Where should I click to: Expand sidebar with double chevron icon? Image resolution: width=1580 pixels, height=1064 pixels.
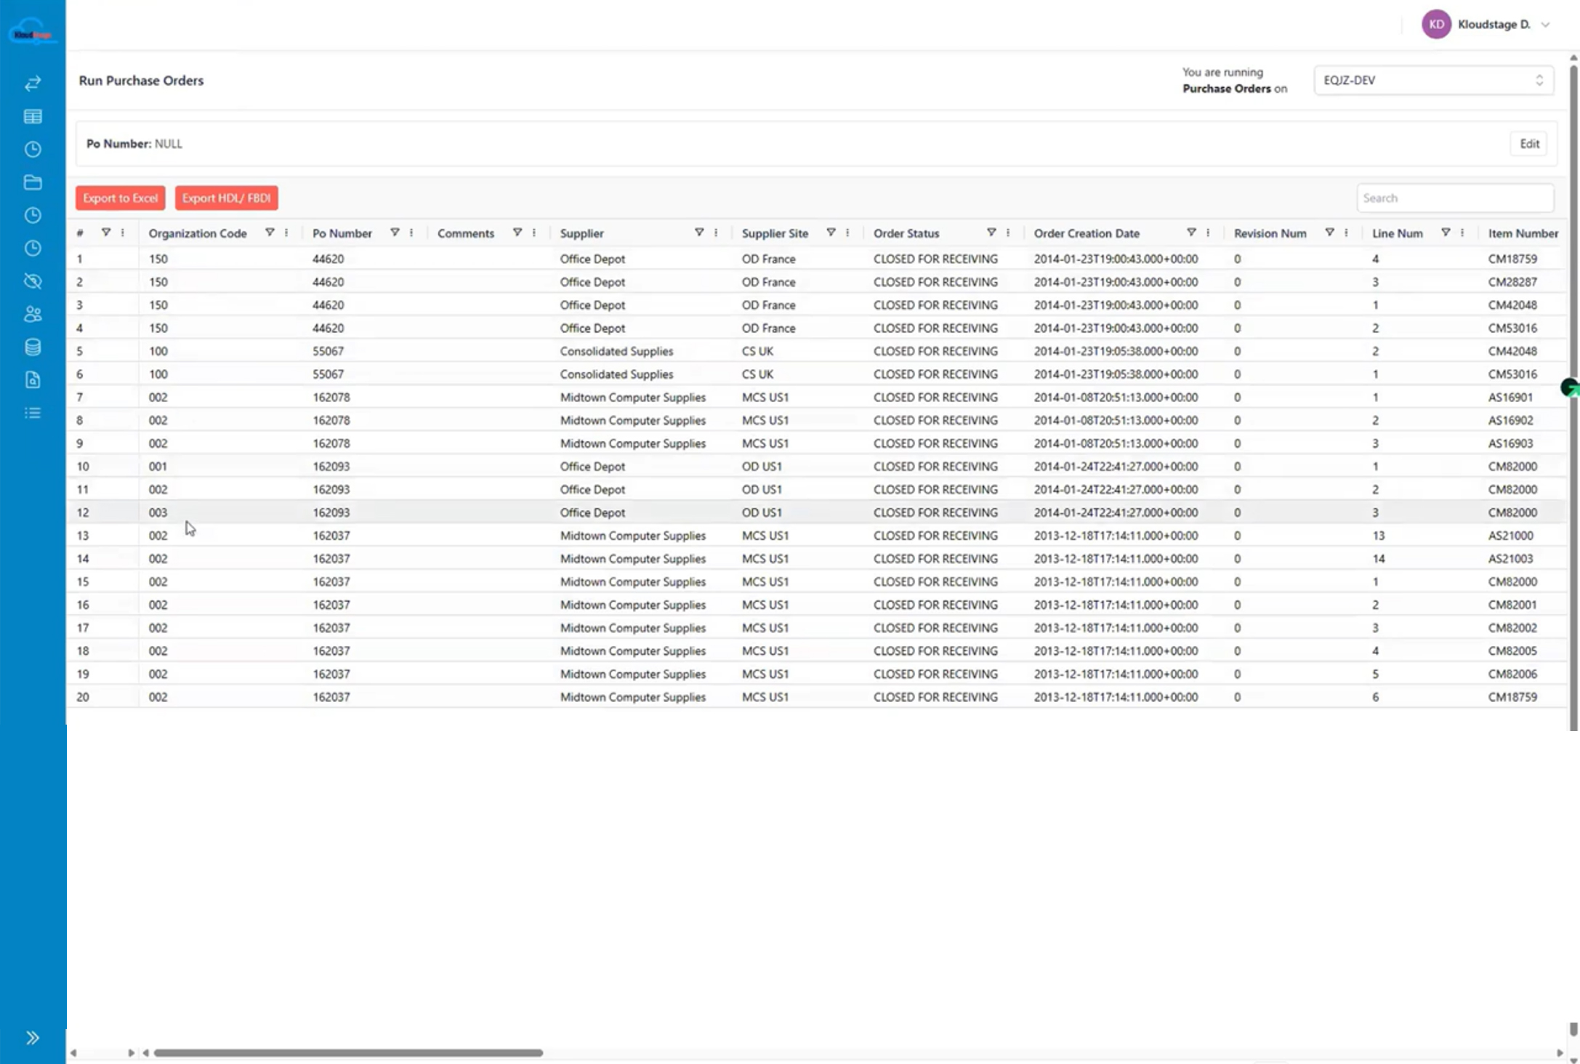pyautogui.click(x=33, y=1038)
